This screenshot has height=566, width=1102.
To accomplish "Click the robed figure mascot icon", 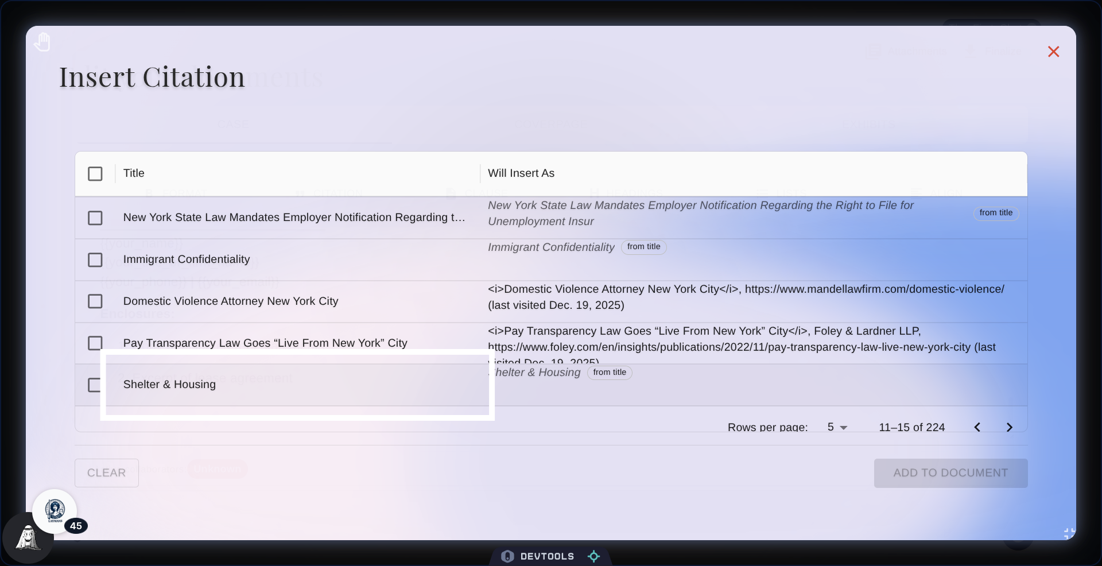I will 28,538.
